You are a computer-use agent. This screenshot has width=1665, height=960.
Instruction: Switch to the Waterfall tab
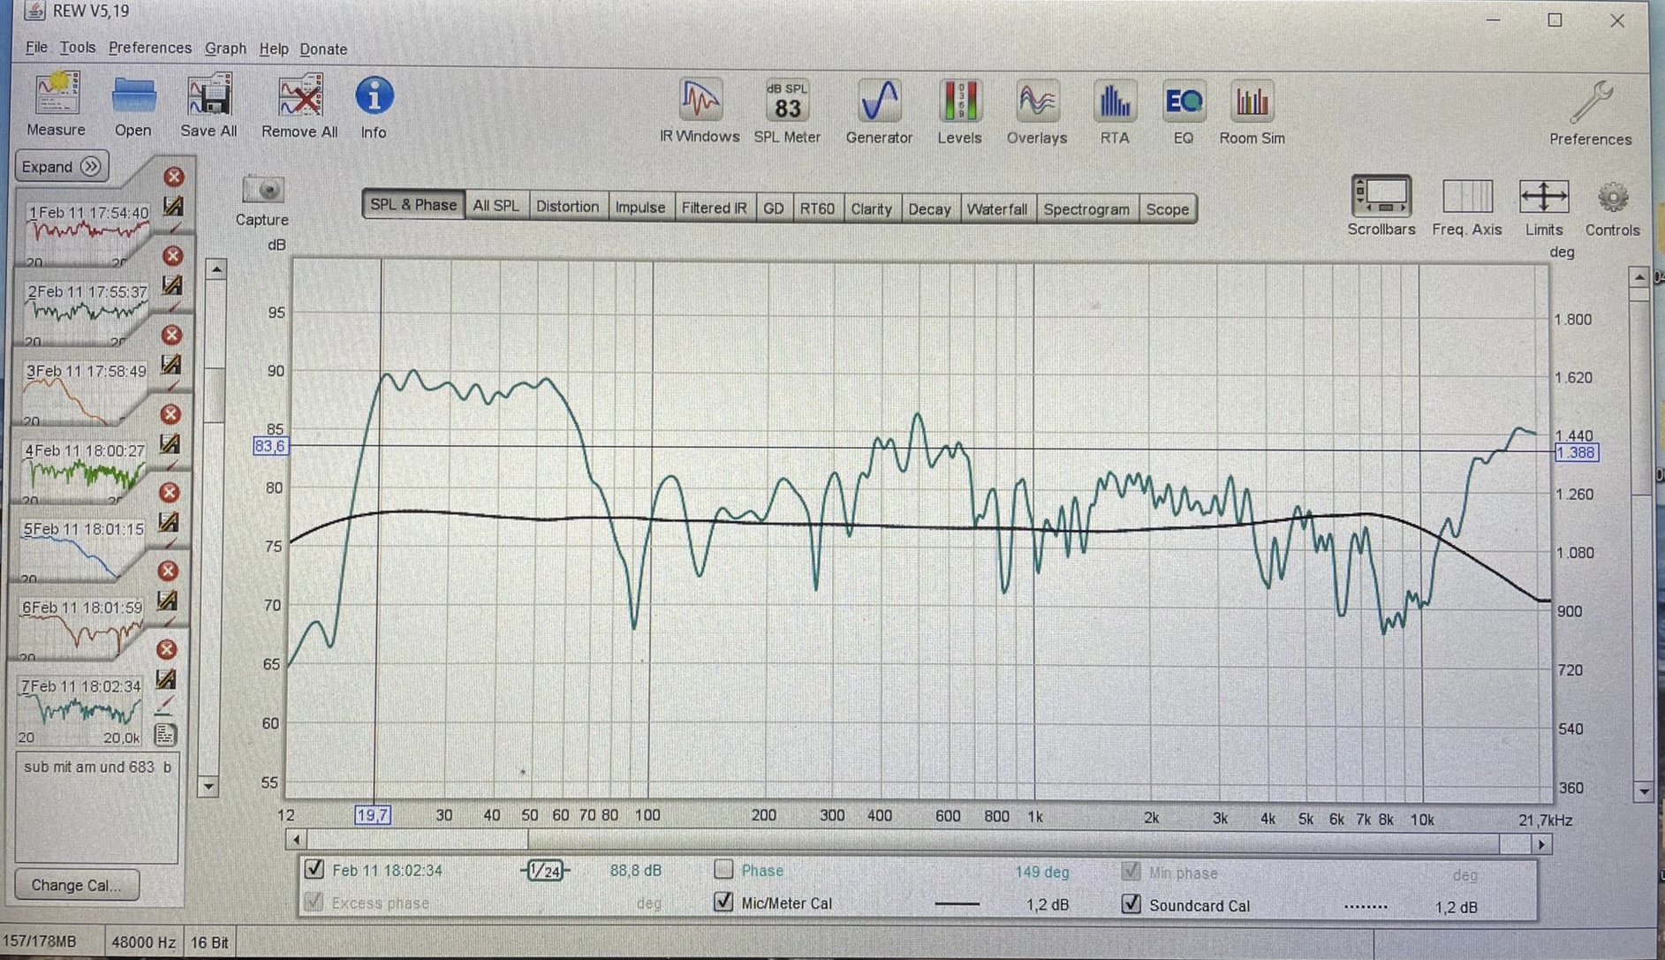996,209
